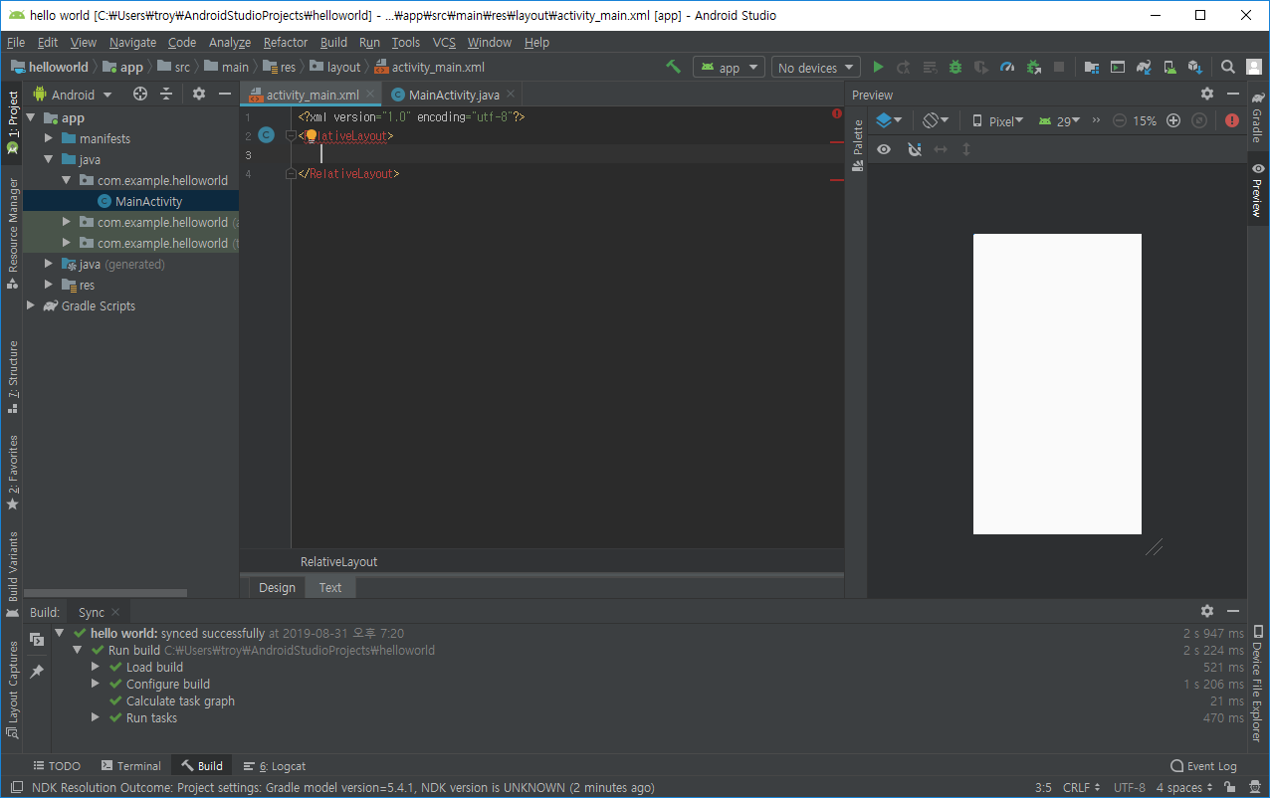
Task: Open the API 29 version dropdown
Action: (x=1059, y=120)
